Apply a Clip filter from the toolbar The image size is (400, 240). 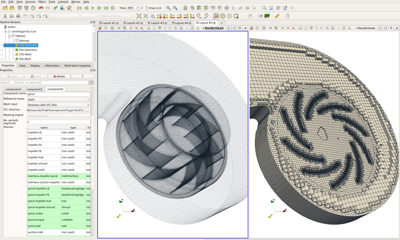tap(199, 8)
